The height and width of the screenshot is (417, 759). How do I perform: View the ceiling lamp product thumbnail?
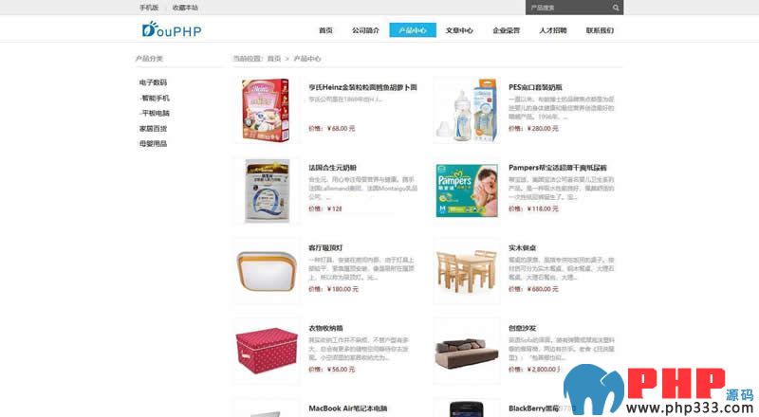point(267,271)
